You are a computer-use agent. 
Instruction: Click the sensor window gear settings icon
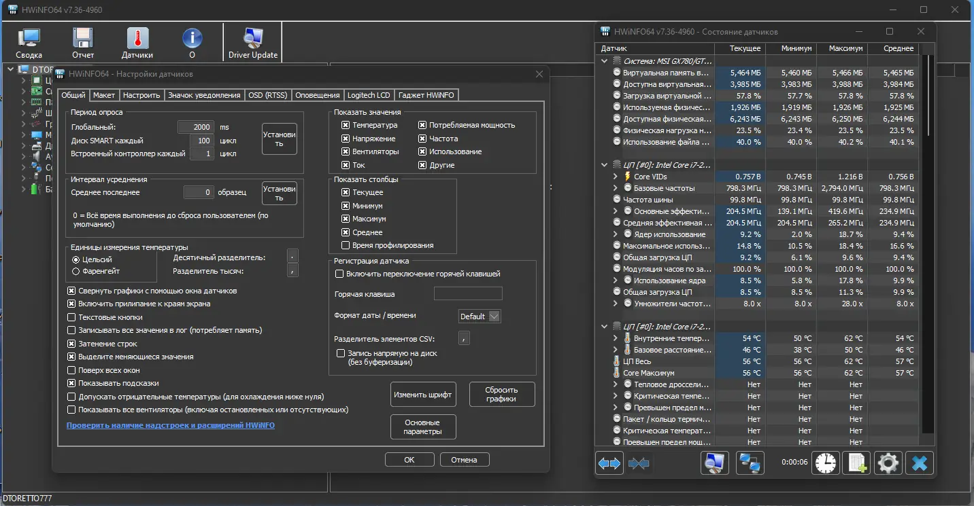tap(888, 463)
